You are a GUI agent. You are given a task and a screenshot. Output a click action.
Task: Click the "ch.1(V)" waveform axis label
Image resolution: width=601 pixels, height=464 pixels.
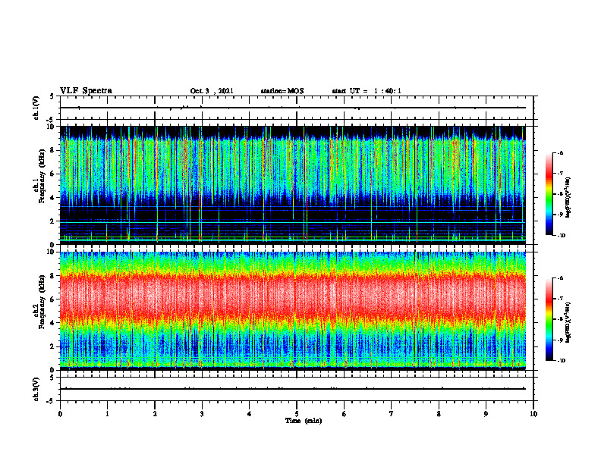(x=36, y=108)
